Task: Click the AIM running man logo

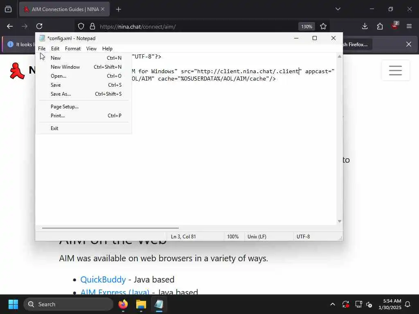Action: (17, 71)
